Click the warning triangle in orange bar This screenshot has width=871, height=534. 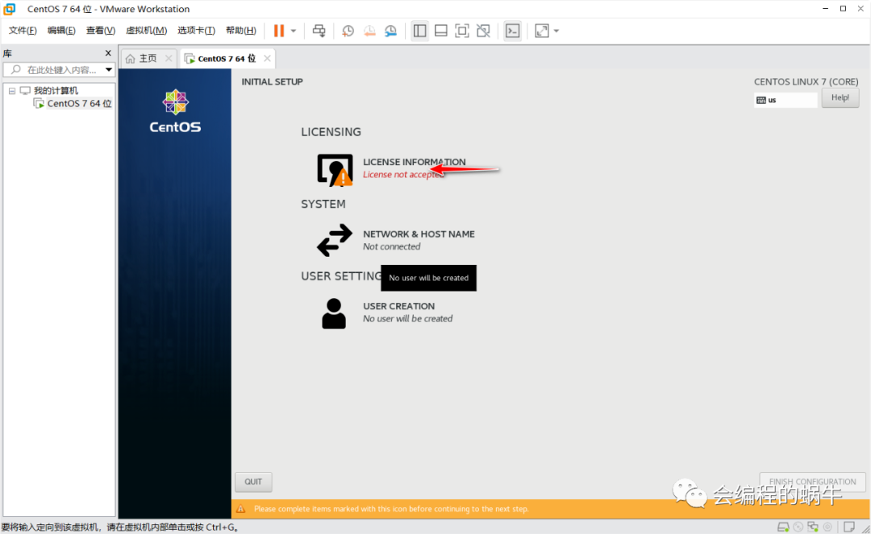[240, 508]
